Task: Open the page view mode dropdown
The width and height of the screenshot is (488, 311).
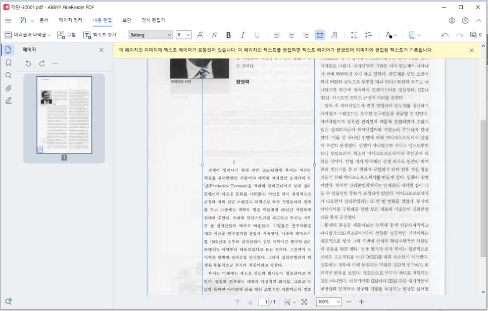Action: (290, 302)
